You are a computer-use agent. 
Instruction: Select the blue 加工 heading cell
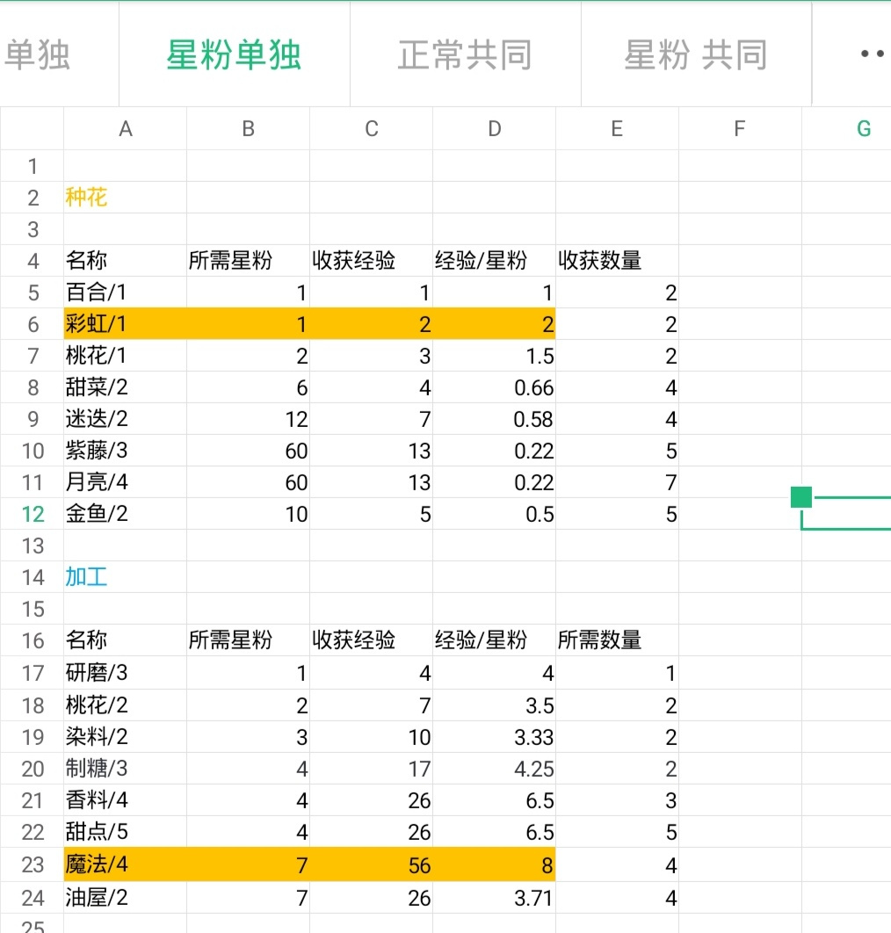pyautogui.click(x=125, y=577)
